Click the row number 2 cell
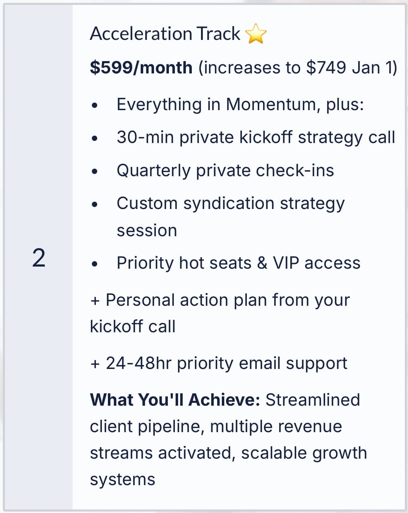The height and width of the screenshot is (513, 408). 38,258
